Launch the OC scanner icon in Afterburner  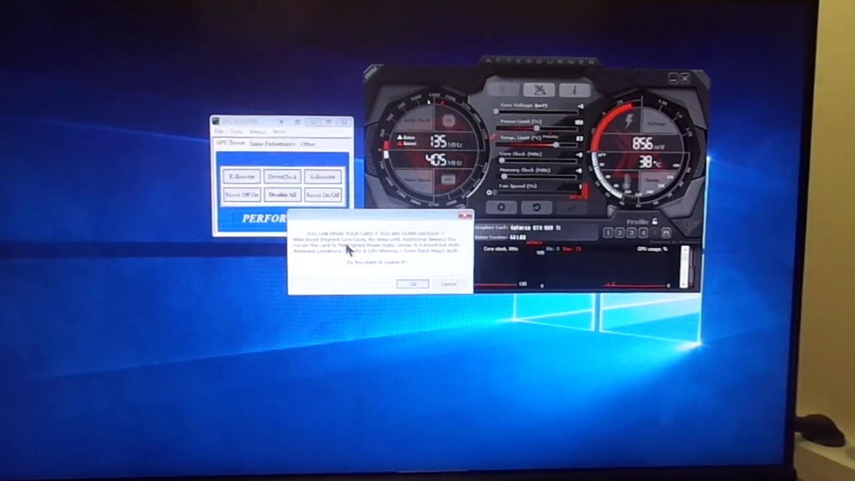538,90
